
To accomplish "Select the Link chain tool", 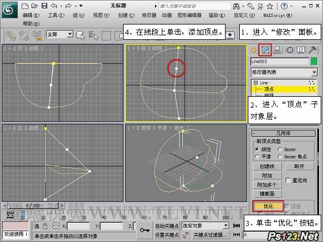I will [x=11, y=35].
